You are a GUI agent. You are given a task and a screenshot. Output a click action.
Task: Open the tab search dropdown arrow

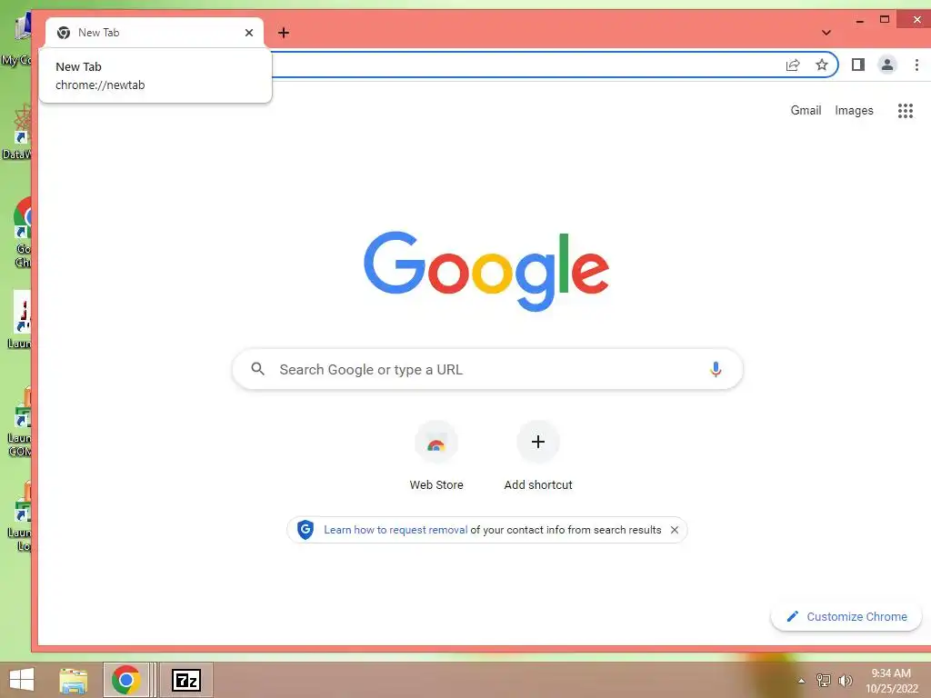[x=826, y=33]
